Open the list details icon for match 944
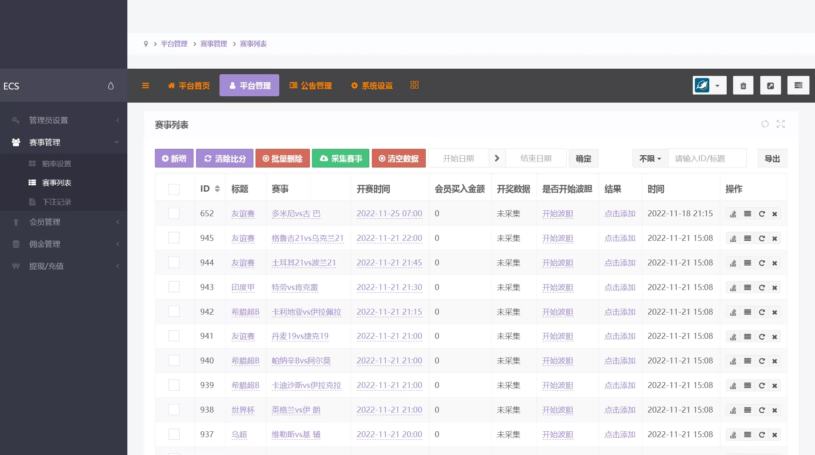The image size is (815, 455). (x=748, y=263)
